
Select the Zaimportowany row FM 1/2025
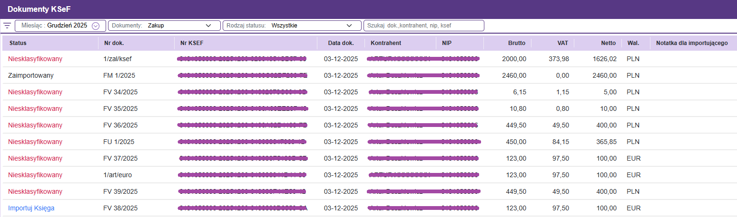click(x=31, y=75)
